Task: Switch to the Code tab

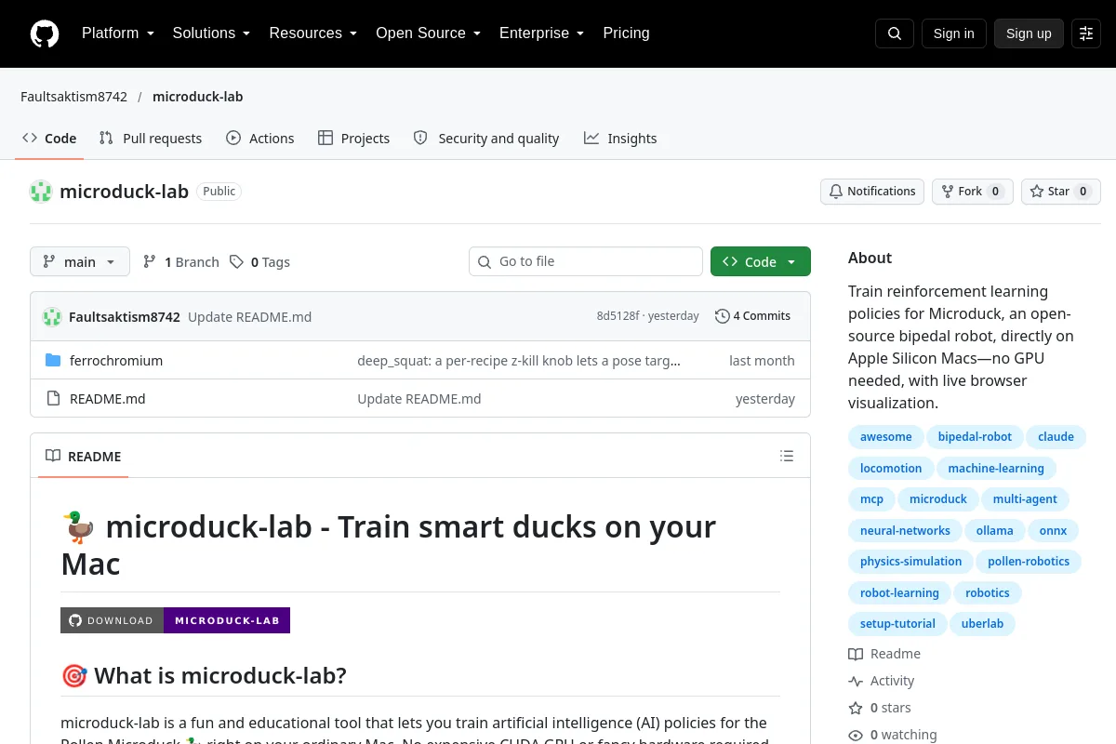Action: coord(49,139)
